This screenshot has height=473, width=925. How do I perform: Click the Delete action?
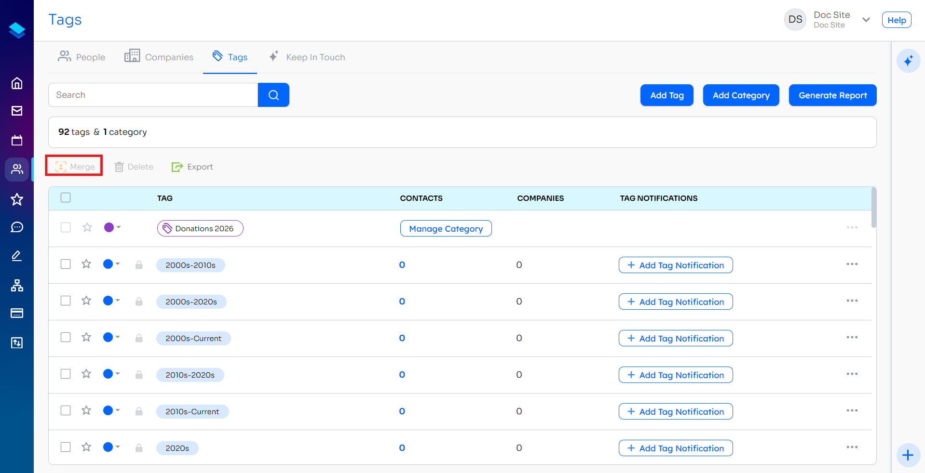coord(134,167)
